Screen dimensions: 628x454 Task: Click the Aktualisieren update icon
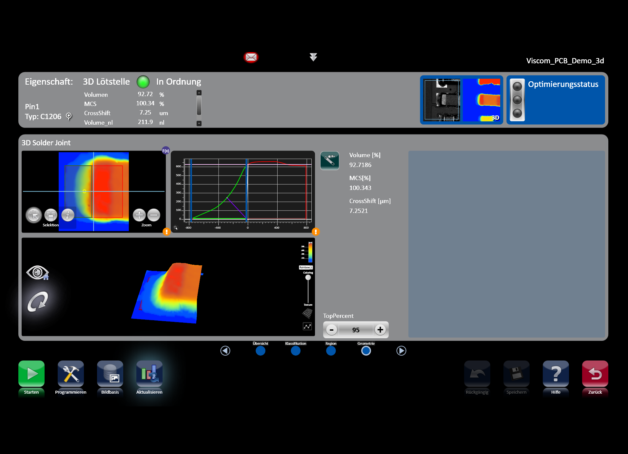[x=149, y=374]
